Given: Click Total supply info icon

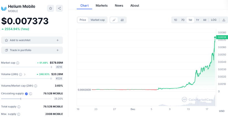Looking at the screenshot, I should pos(19,107).
